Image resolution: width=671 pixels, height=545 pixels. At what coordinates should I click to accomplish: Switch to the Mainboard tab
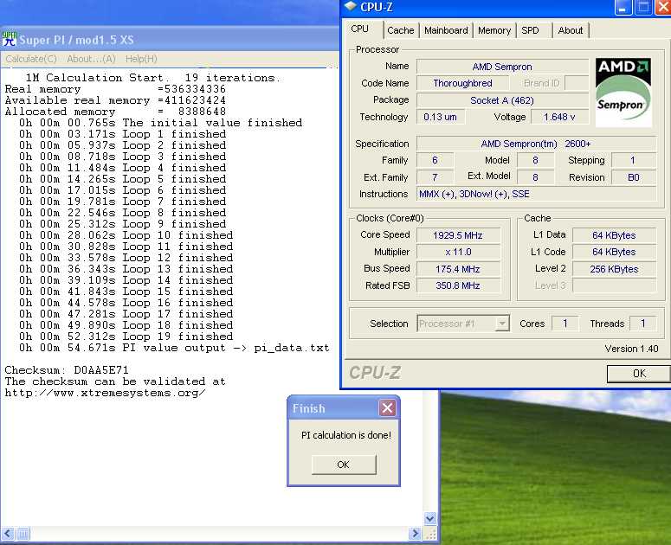(446, 30)
